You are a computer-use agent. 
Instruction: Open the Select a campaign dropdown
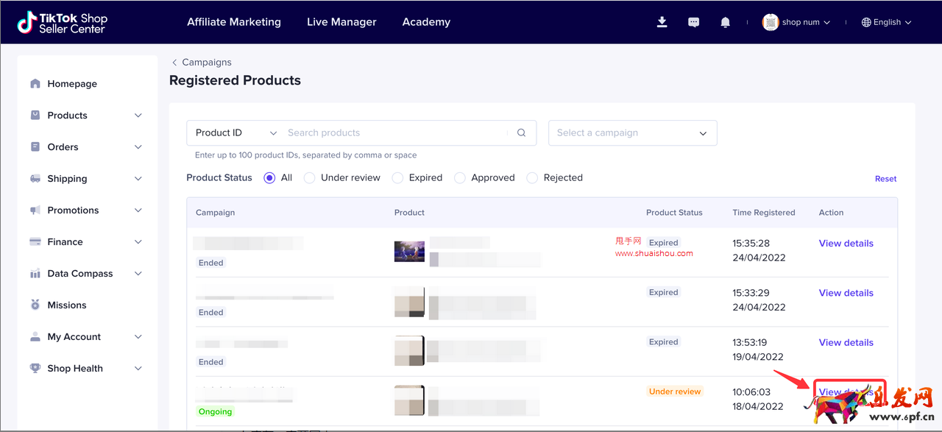(x=632, y=133)
